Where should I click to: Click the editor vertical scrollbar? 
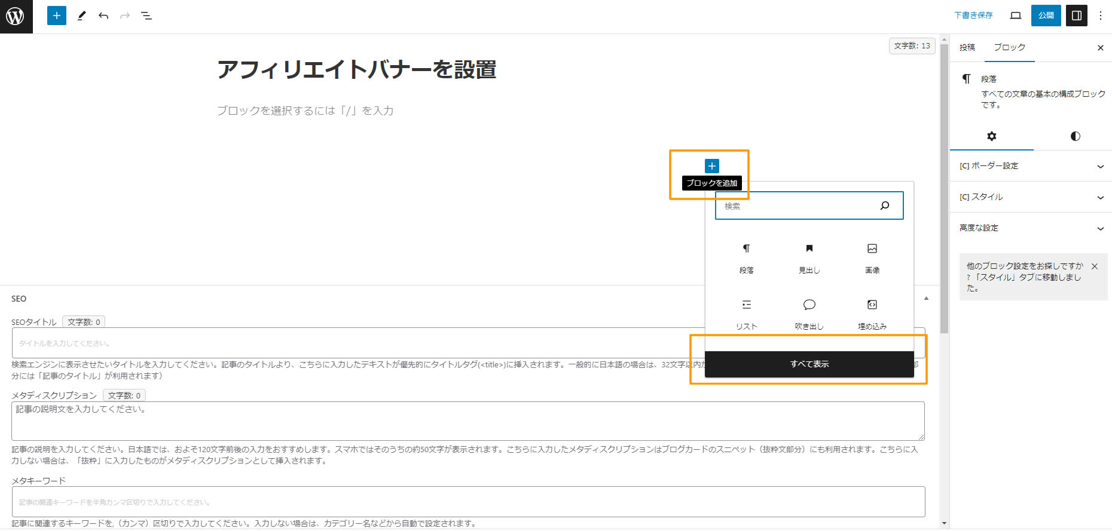944,188
